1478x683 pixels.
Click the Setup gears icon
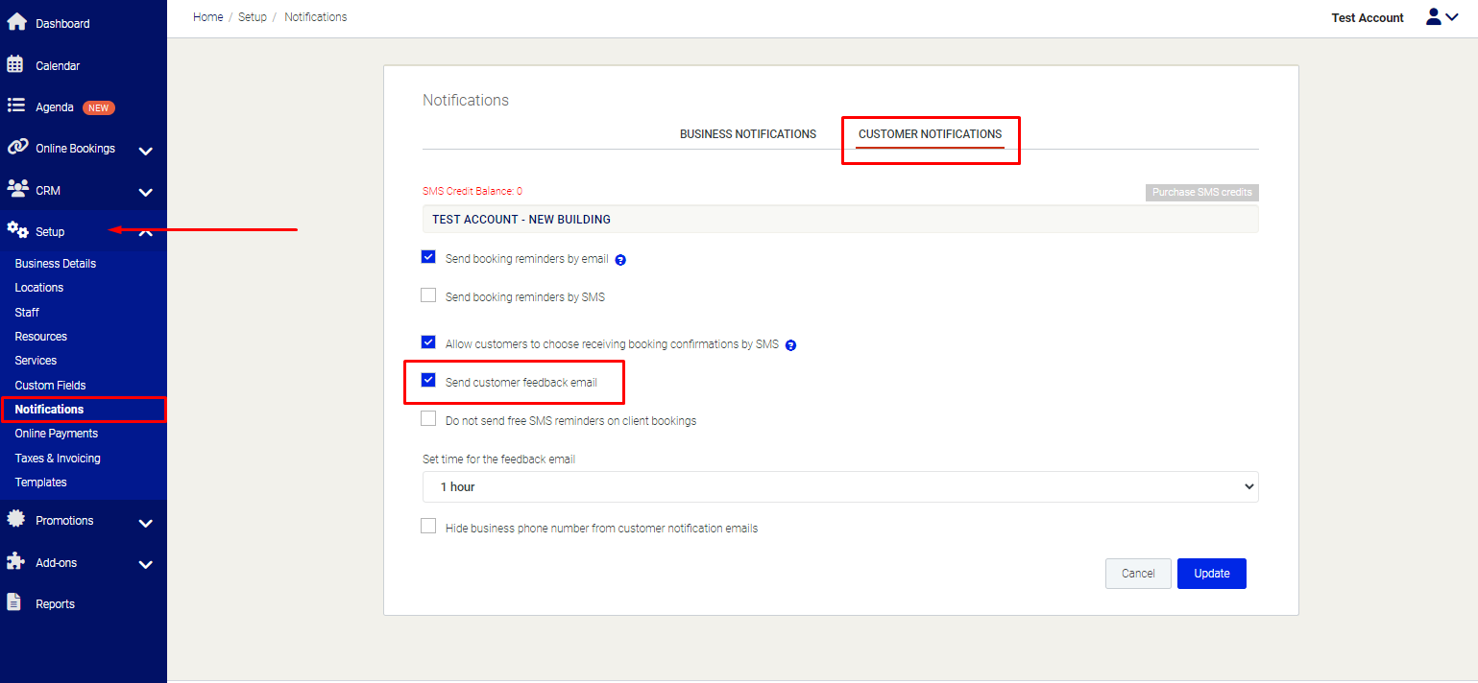pos(17,230)
